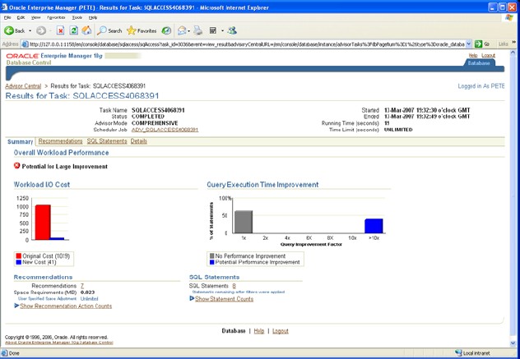This screenshot has width=520, height=359.
Task: Open the Search toolbar button
Action: click(109, 30)
